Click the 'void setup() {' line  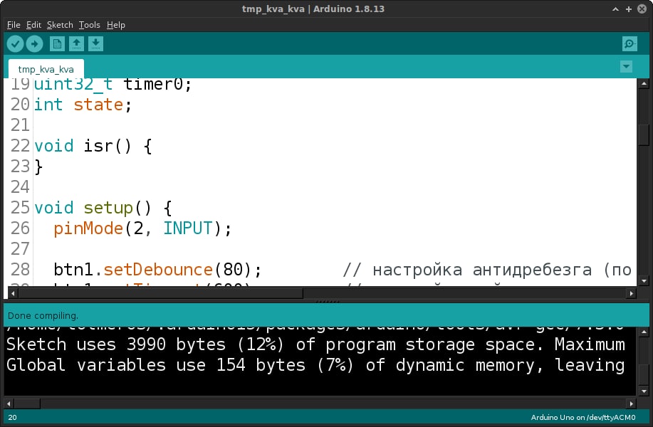pos(103,208)
